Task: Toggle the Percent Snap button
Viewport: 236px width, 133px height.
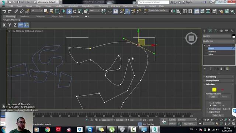Action: point(133,11)
